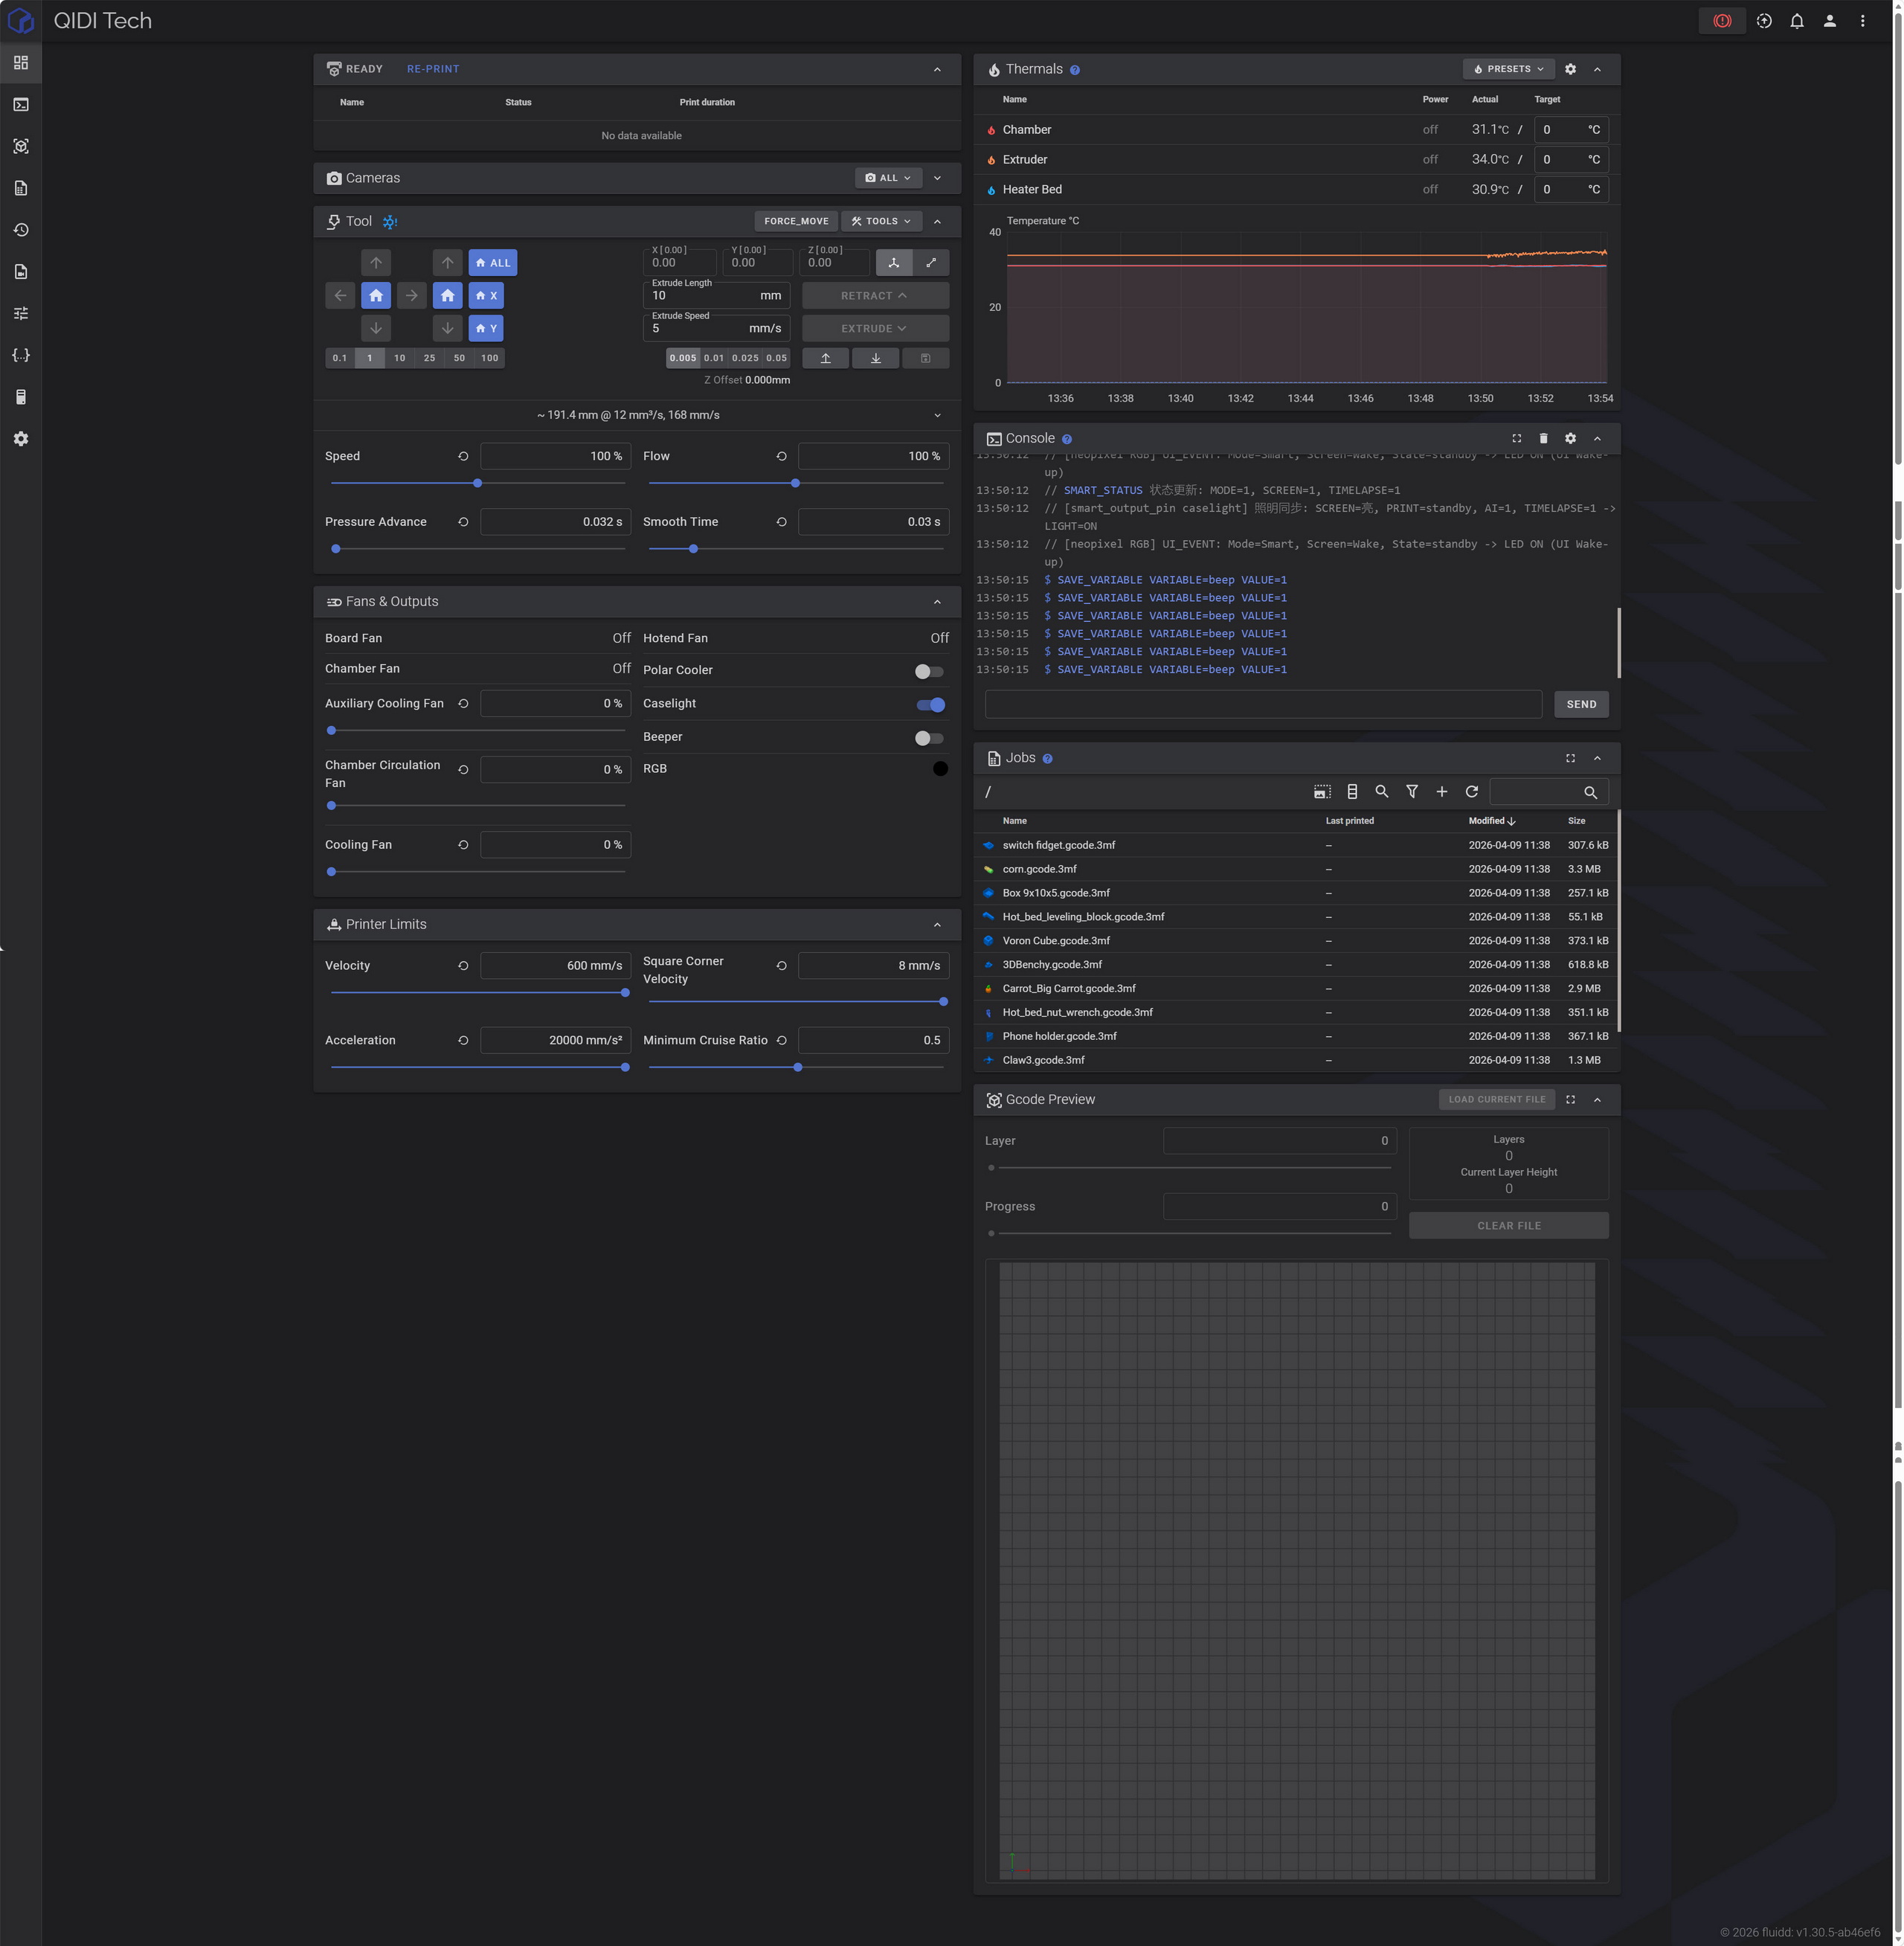This screenshot has height=1946, width=1904.
Task: Open switch fidget.gcode.3mf job
Action: (1296, 845)
